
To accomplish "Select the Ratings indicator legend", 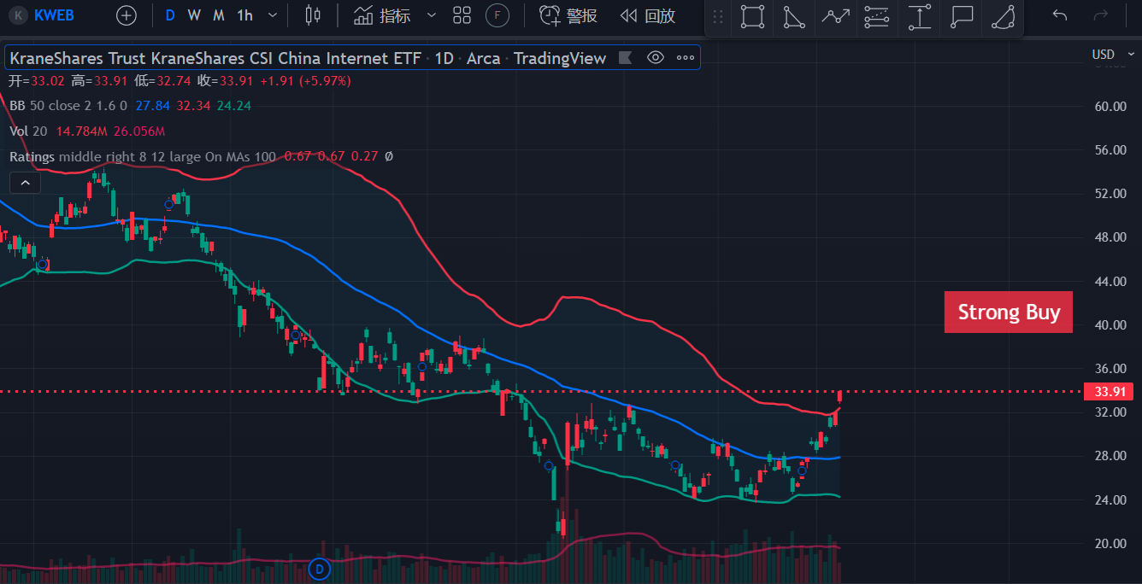I will 142,156.
